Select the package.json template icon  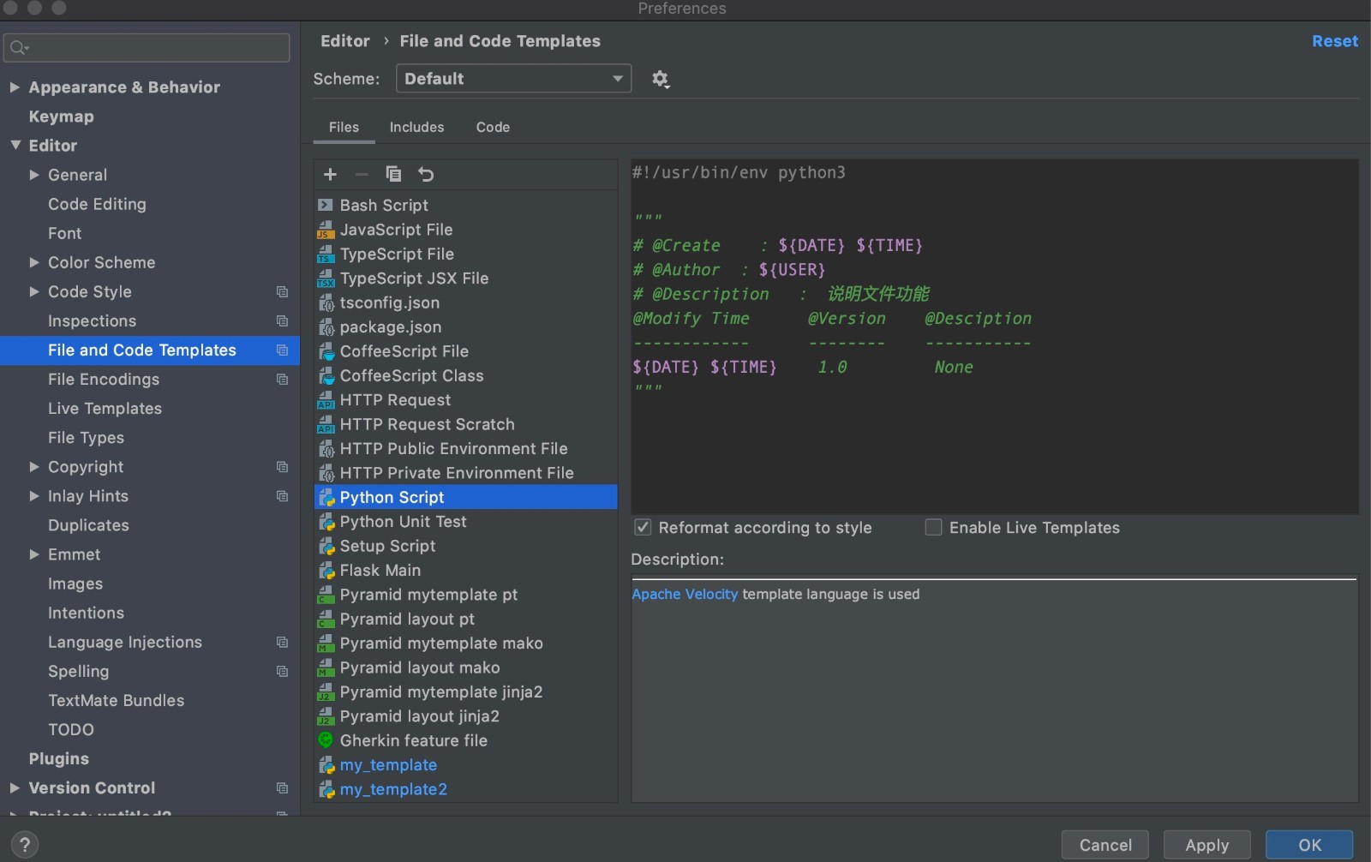pyautogui.click(x=326, y=327)
